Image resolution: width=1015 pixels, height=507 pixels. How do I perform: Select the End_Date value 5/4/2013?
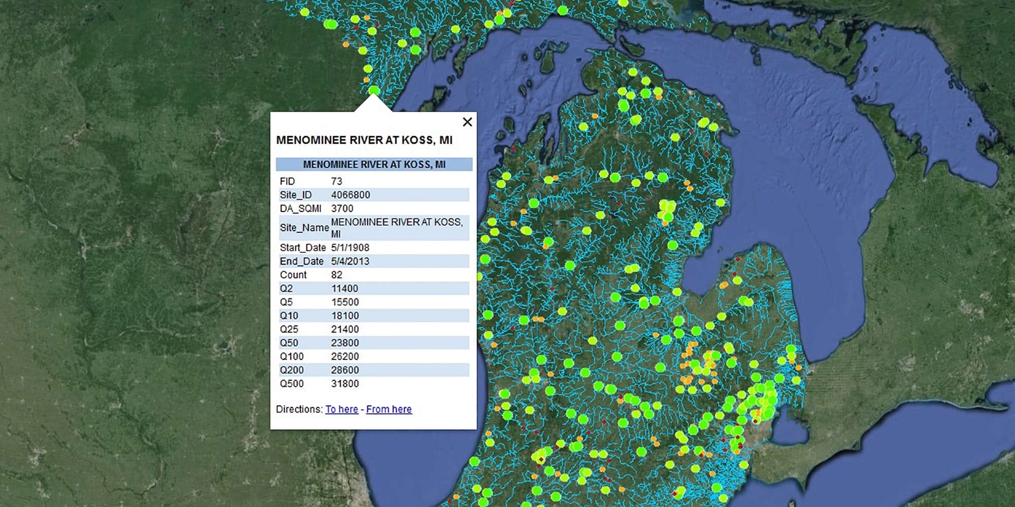coord(350,261)
